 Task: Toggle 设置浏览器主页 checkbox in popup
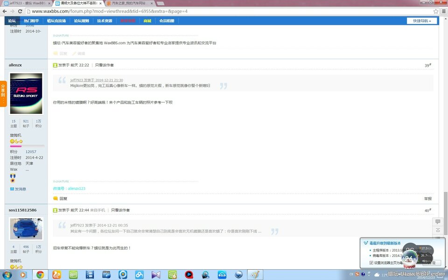[x=371, y=263]
